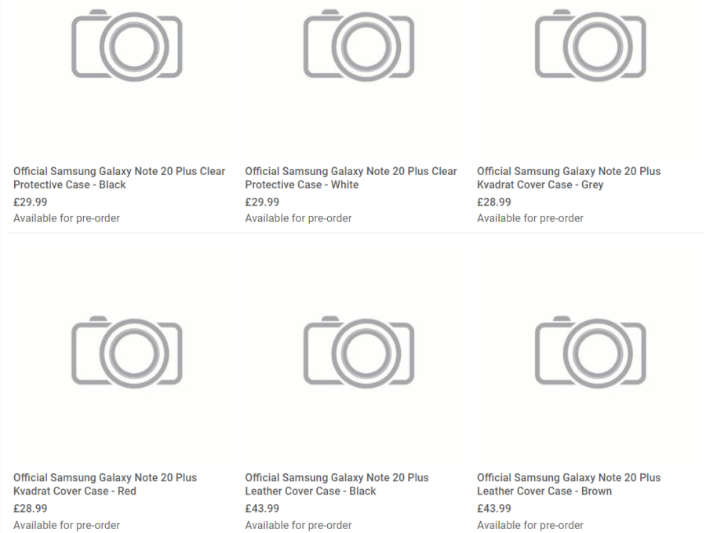Open the Kvadrat Cover Case - Grey product link
Screen dimensions: 706x533
point(569,178)
